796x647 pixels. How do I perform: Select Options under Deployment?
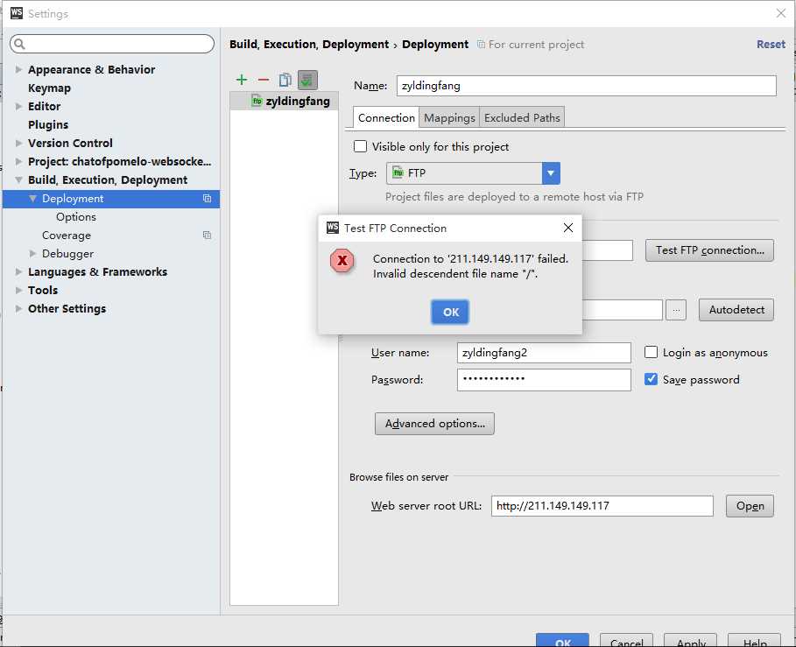click(x=76, y=216)
